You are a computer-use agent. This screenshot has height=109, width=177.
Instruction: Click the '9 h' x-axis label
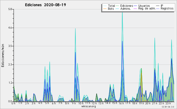[x=74, y=103]
